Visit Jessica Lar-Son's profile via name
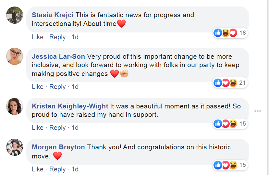This screenshot has width=269, height=175. (x=58, y=56)
